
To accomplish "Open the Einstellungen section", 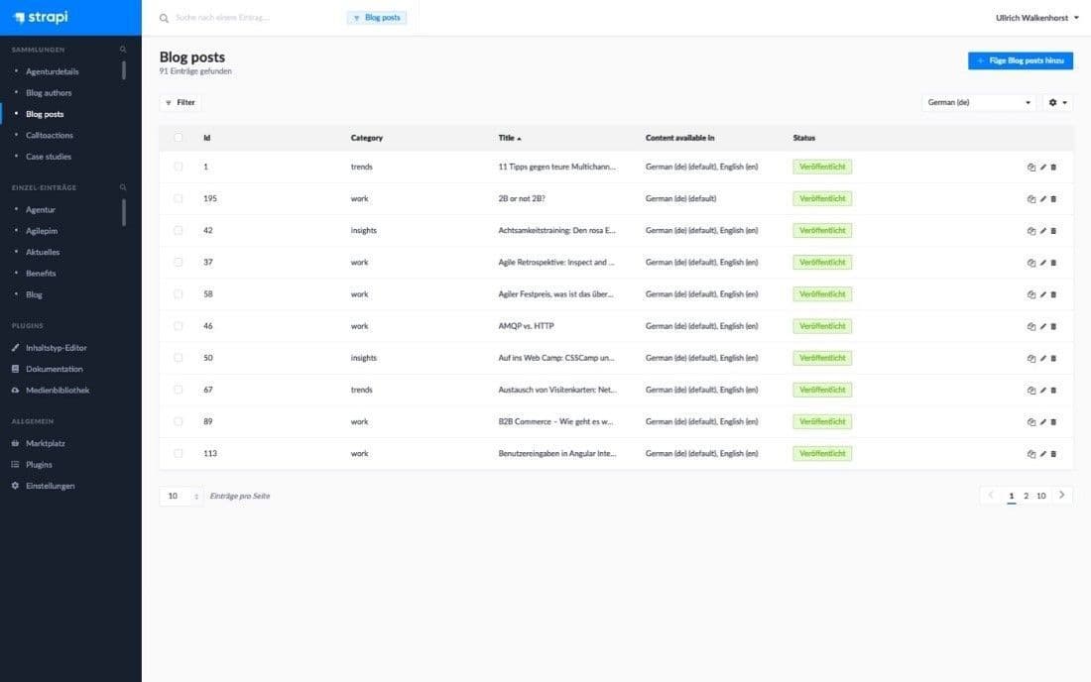I will pos(49,485).
